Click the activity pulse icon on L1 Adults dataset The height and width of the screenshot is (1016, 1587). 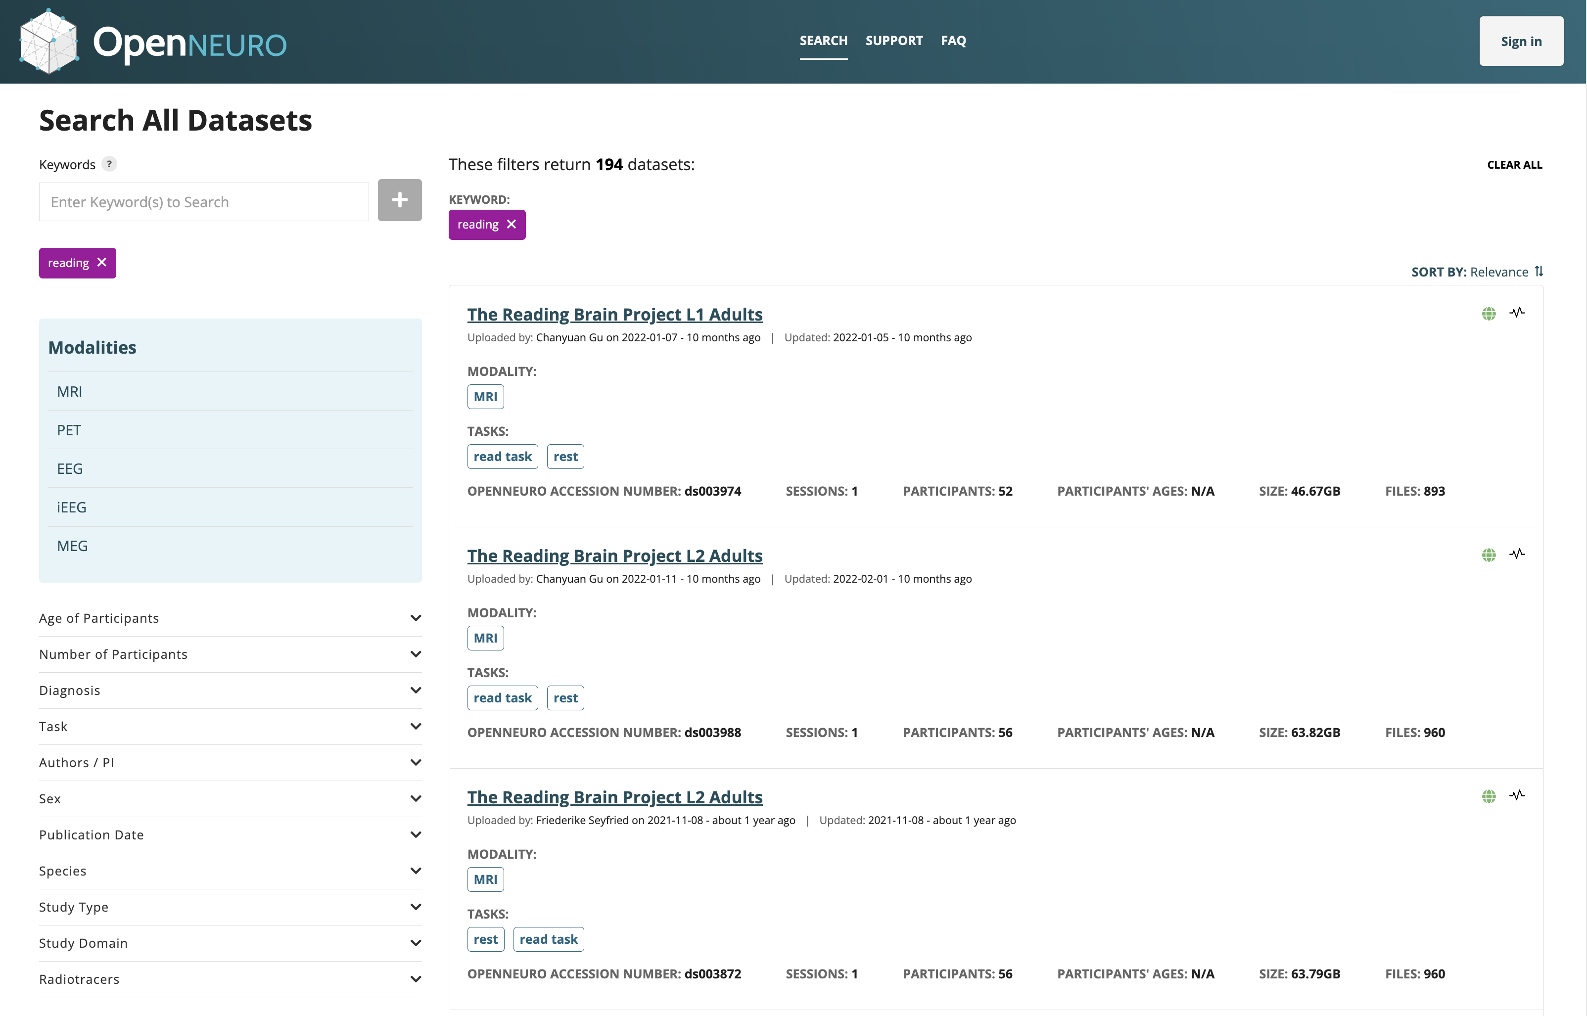(x=1516, y=313)
